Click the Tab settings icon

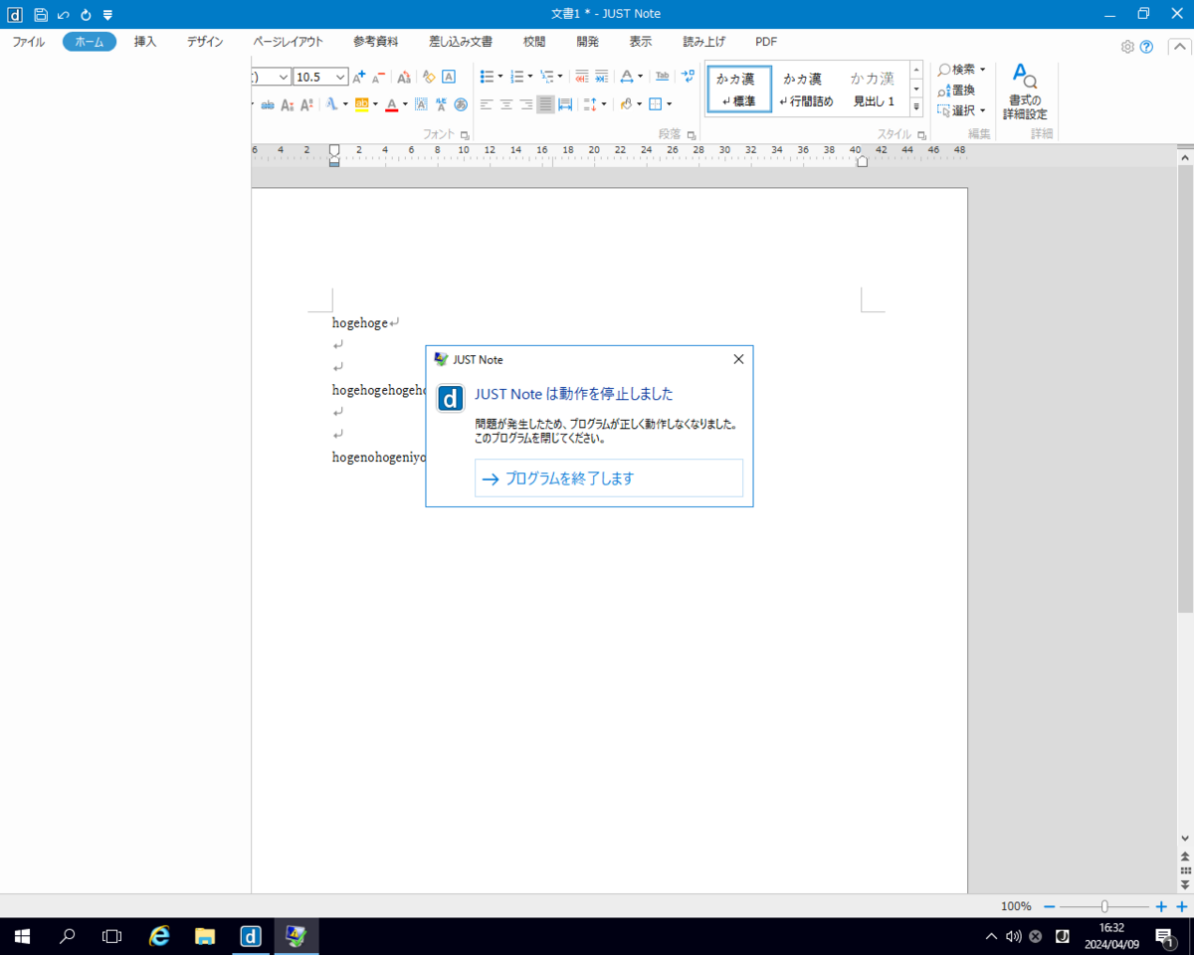663,77
